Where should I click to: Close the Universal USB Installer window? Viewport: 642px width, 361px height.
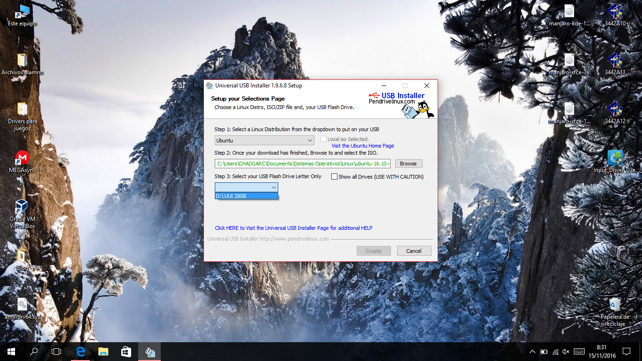click(x=427, y=86)
